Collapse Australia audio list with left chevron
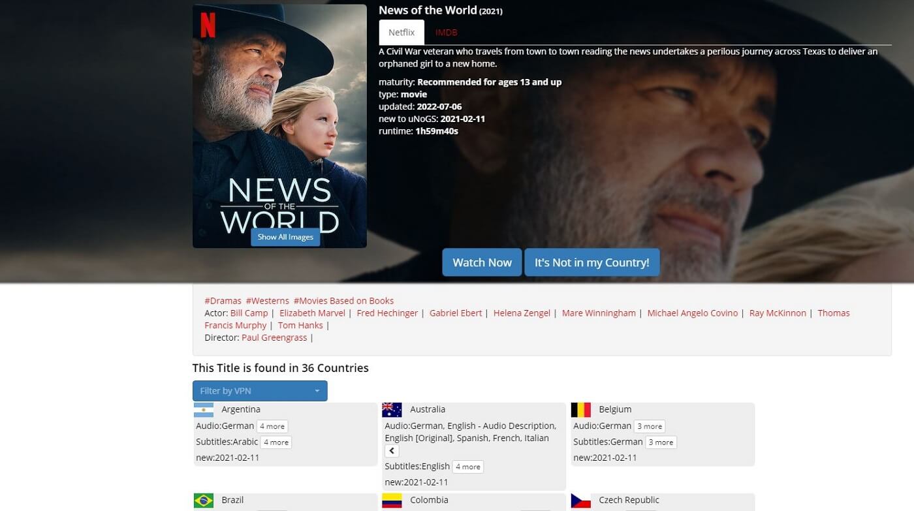Viewport: 914px width, 511px height. pos(392,451)
